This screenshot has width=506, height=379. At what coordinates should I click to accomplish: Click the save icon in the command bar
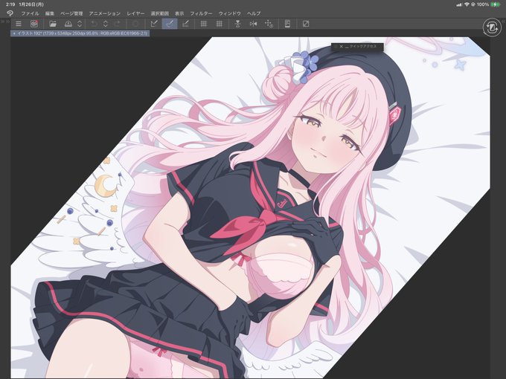68,24
